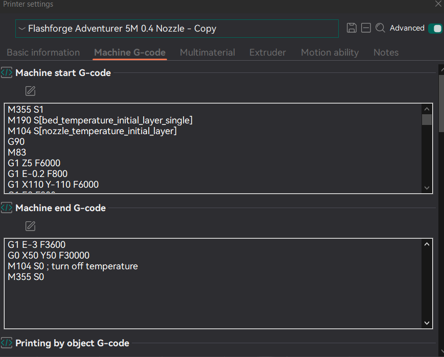Click code icon beside Machine start G-code
The width and height of the screenshot is (444, 357).
click(7, 72)
